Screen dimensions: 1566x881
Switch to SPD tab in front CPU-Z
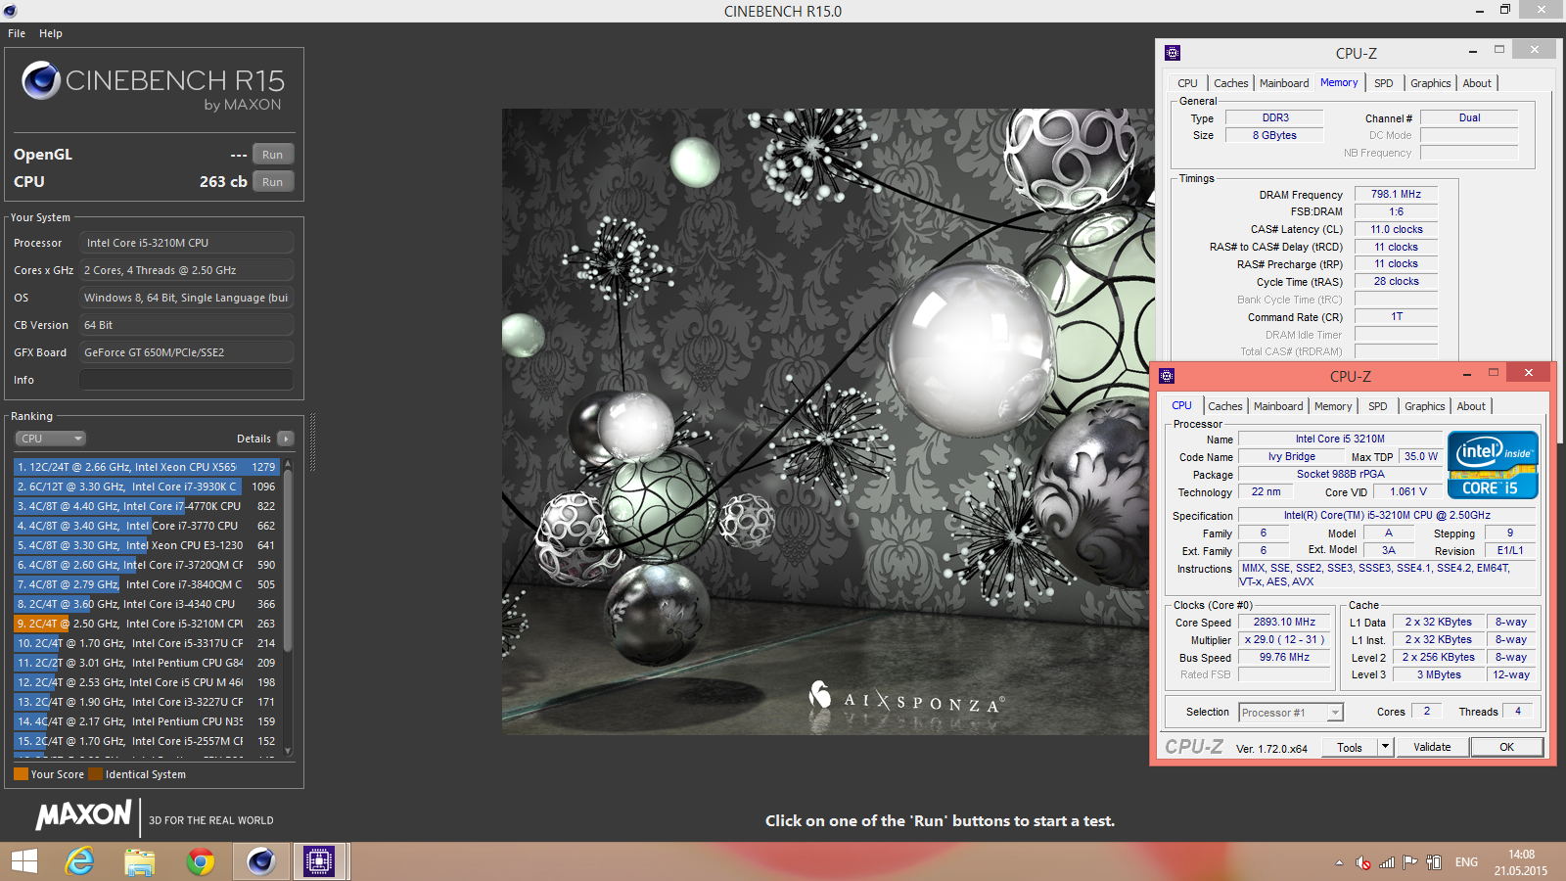[1378, 406]
